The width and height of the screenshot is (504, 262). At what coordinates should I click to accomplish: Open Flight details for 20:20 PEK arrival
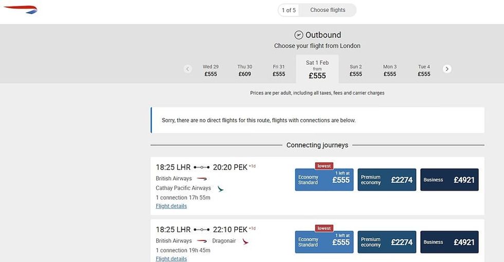[x=171, y=206]
